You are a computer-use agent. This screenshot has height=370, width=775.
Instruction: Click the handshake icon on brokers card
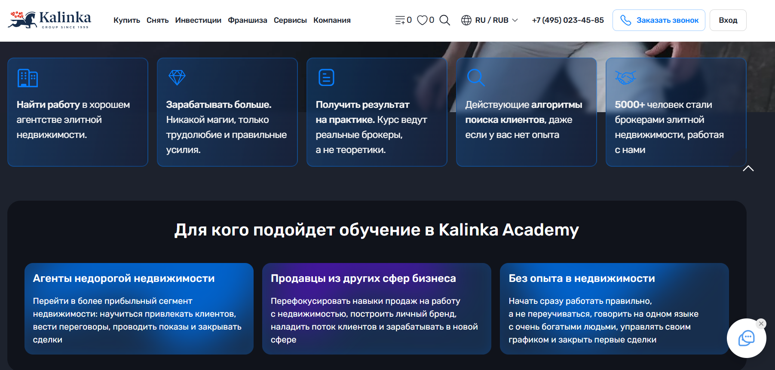click(625, 77)
